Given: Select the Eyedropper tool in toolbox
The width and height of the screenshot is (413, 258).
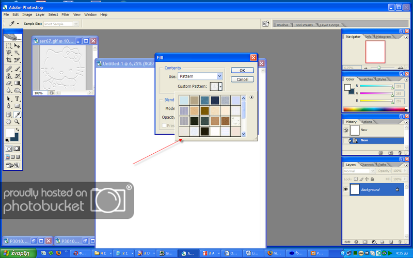Looking at the screenshot, I should pos(17,114).
